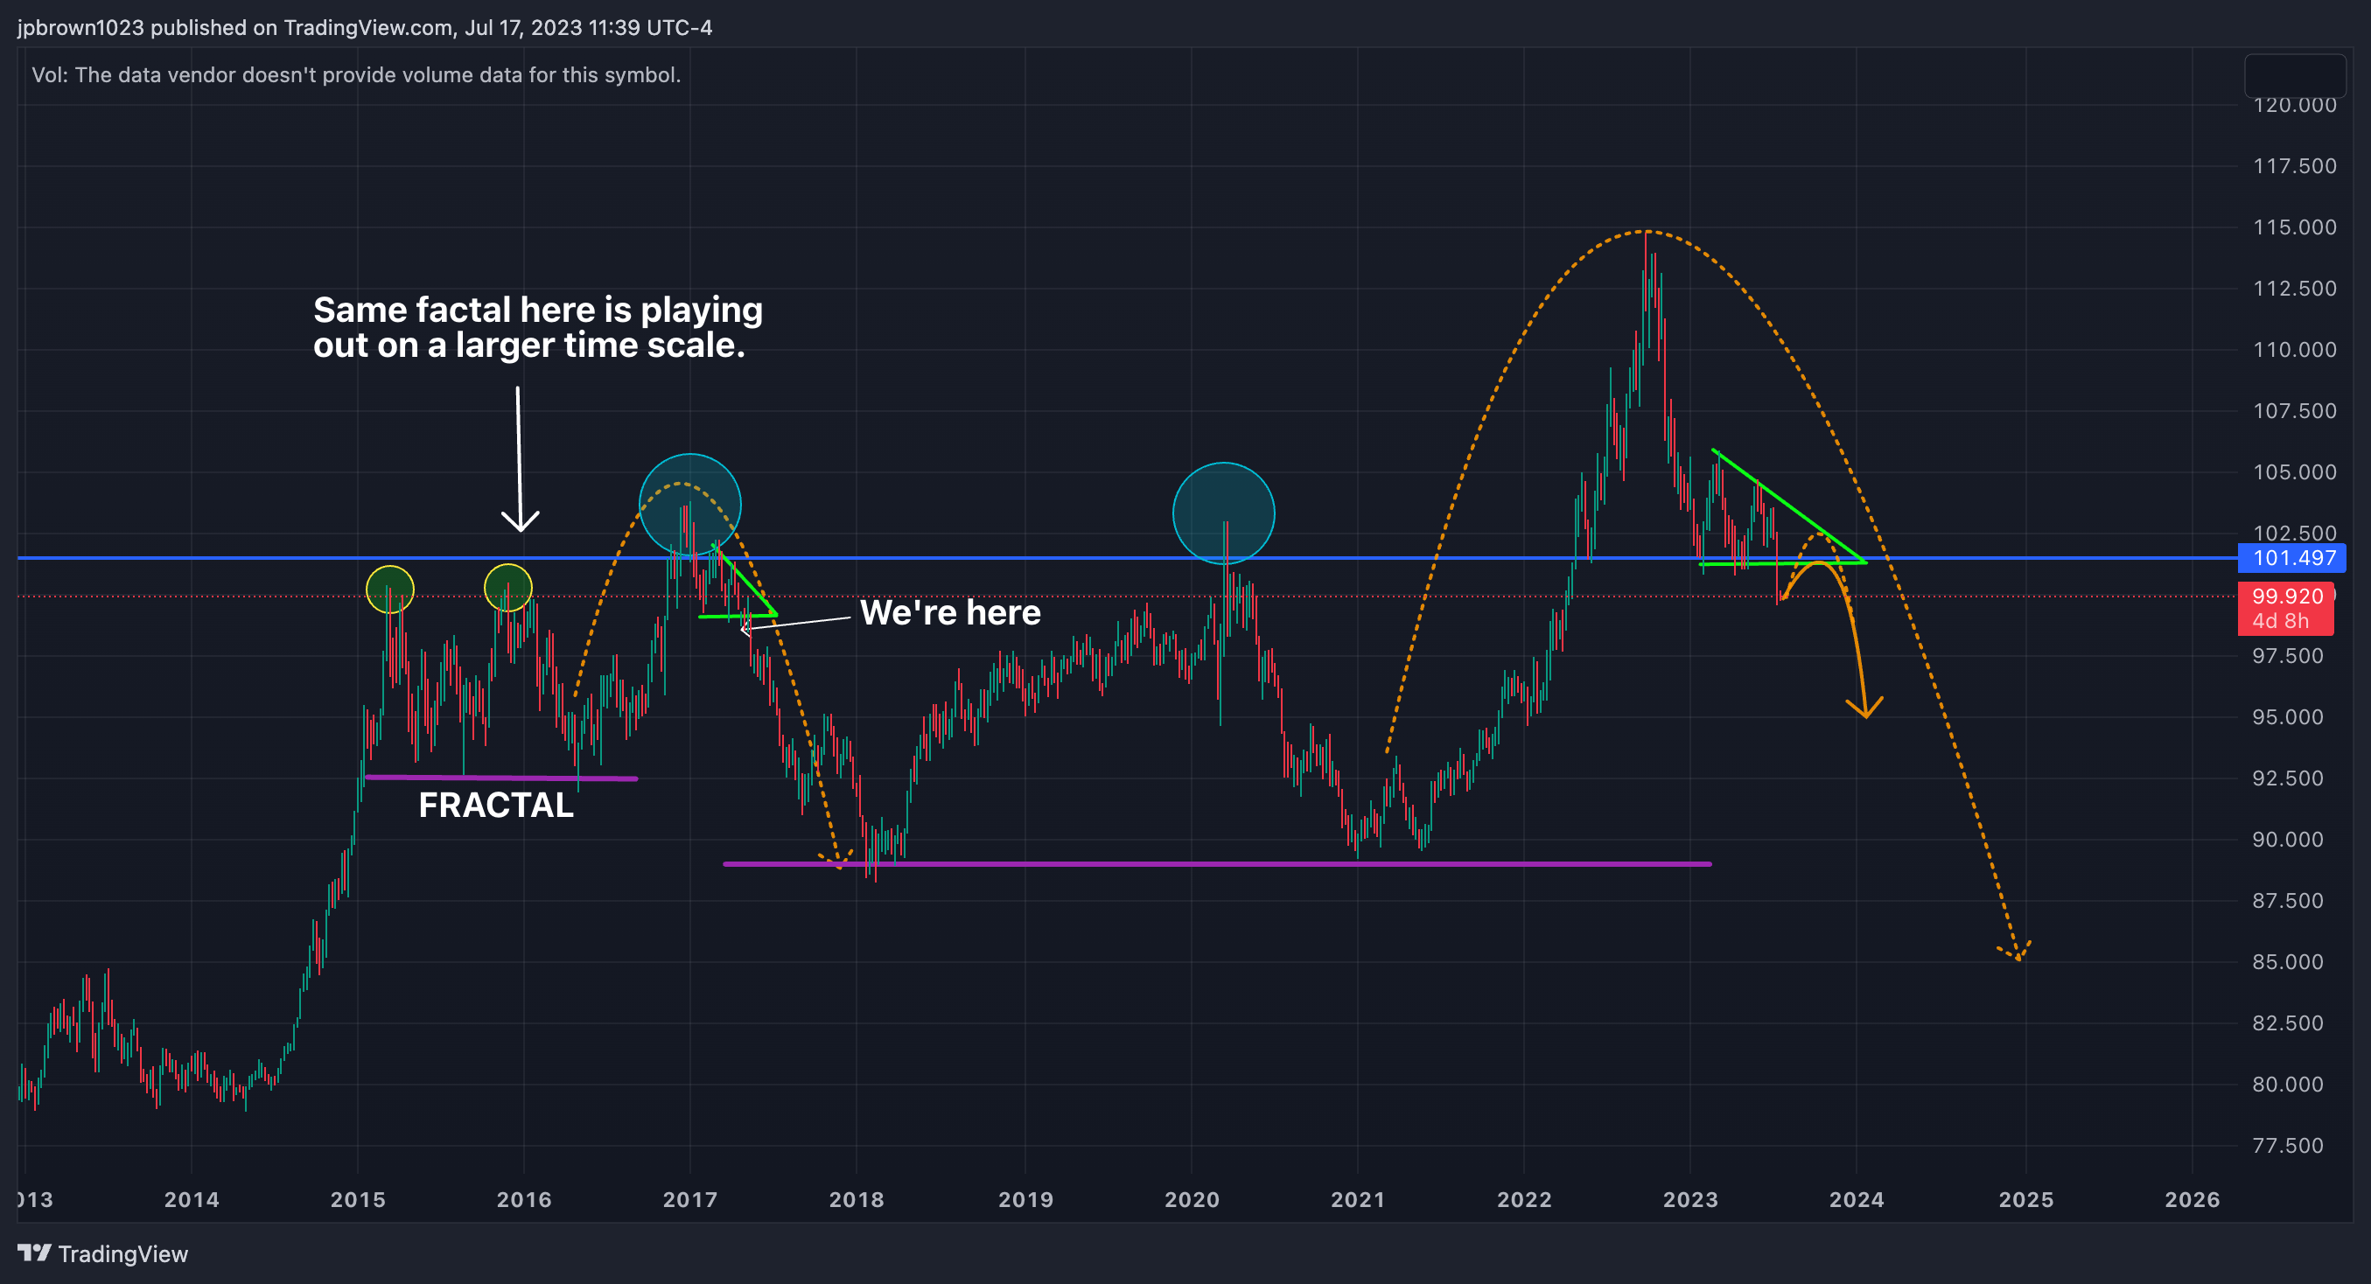Click the second yellow circle marker near 2016
2371x1284 pixels.
pos(508,588)
